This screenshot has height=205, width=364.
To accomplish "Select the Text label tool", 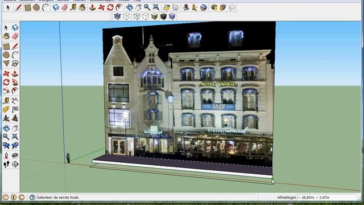I will 15,109.
